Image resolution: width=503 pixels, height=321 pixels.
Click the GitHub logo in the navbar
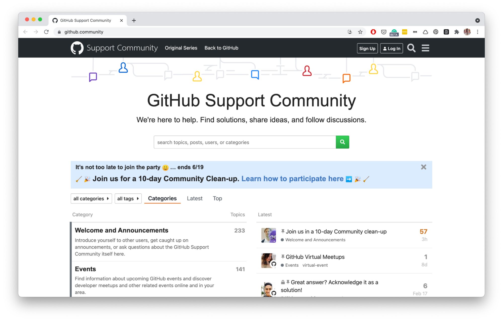click(x=77, y=48)
